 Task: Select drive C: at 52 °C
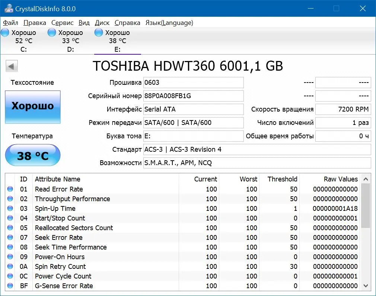pos(23,41)
